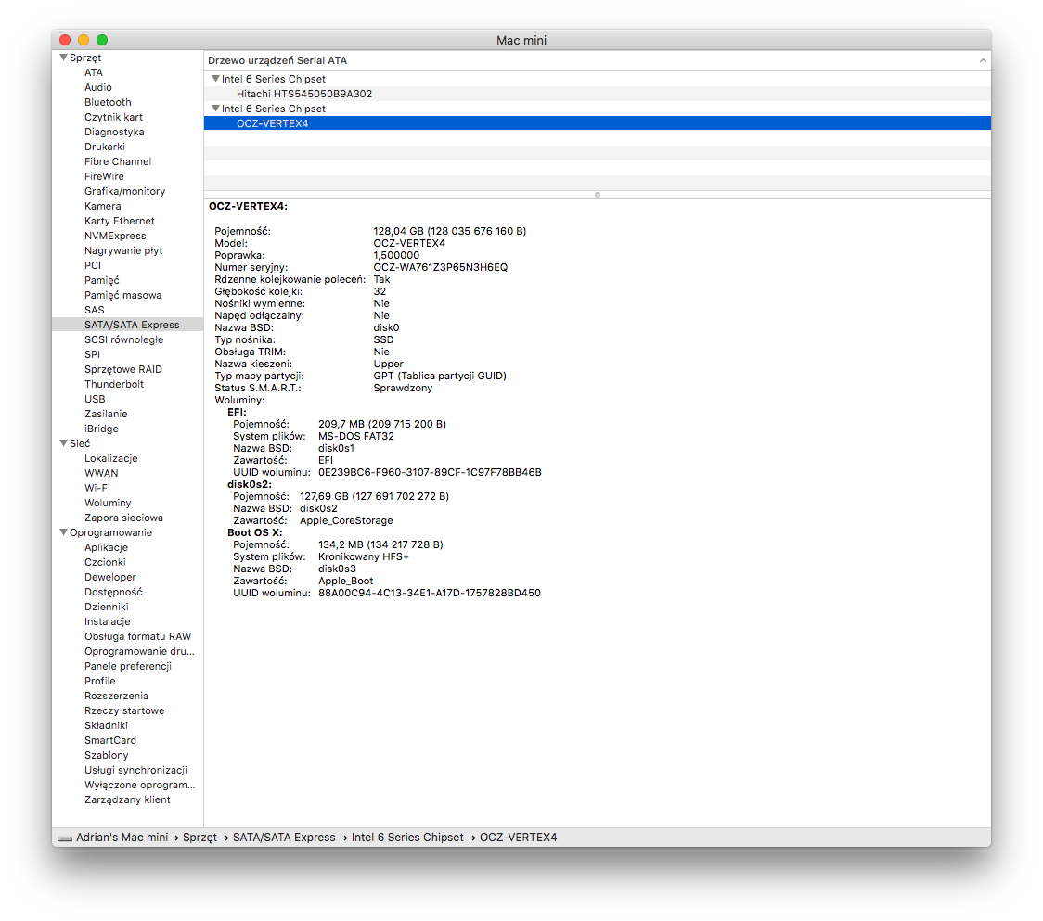Click Intel 6 Series Chipset breadcrumb
This screenshot has width=1043, height=921.
[x=407, y=838]
